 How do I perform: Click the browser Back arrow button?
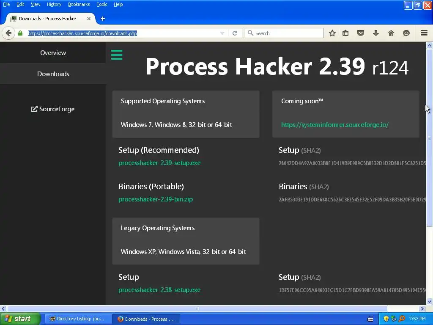(x=8, y=33)
